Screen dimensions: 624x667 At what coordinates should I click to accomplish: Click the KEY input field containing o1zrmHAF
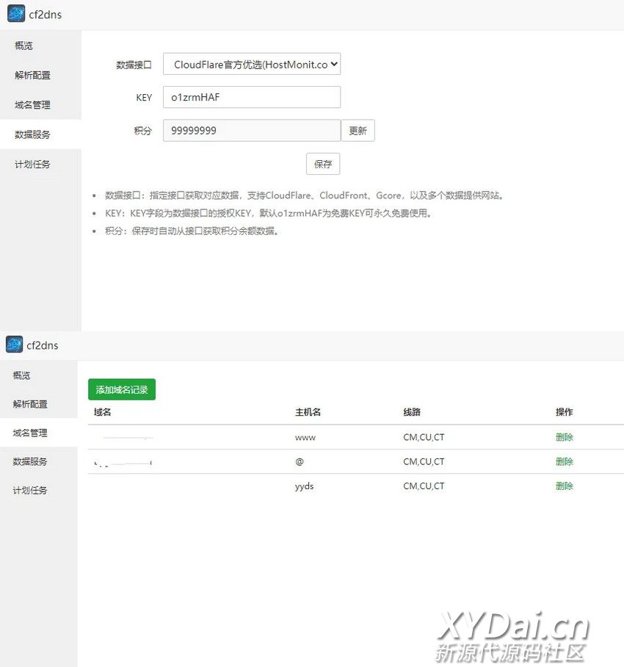point(252,97)
